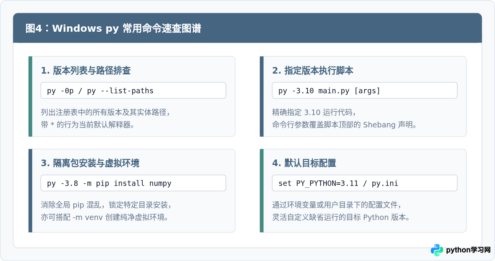The height and width of the screenshot is (261, 495).
Task: Click the text '列出注册表中的所有版本及其实体路径，'
Action: coord(106,112)
